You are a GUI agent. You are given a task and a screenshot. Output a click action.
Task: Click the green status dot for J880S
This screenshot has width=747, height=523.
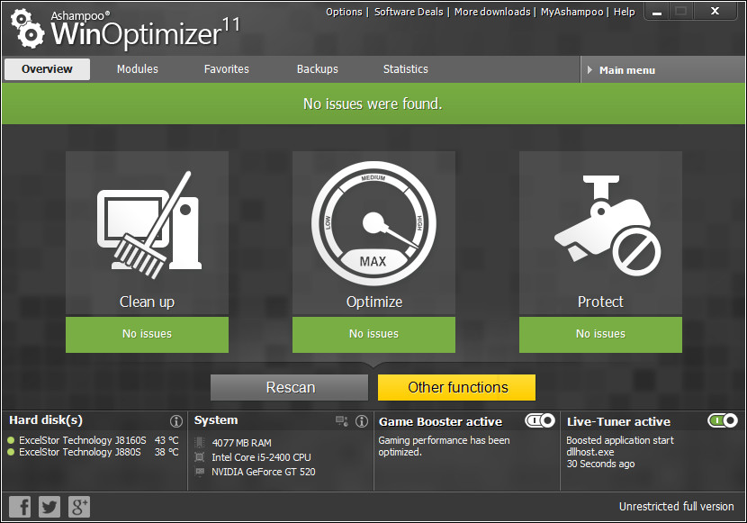(11, 452)
